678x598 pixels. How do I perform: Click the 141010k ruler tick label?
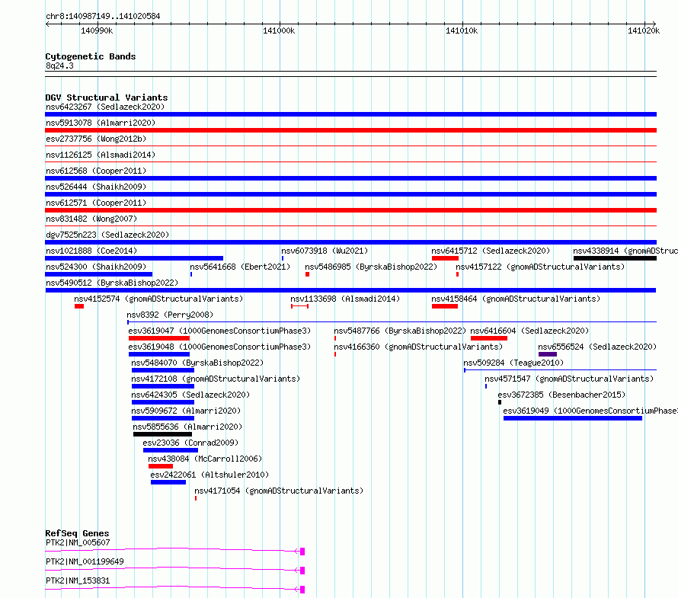click(x=462, y=30)
